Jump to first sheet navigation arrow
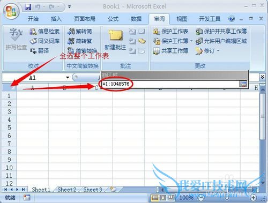The image size is (268, 203). pos(5,190)
